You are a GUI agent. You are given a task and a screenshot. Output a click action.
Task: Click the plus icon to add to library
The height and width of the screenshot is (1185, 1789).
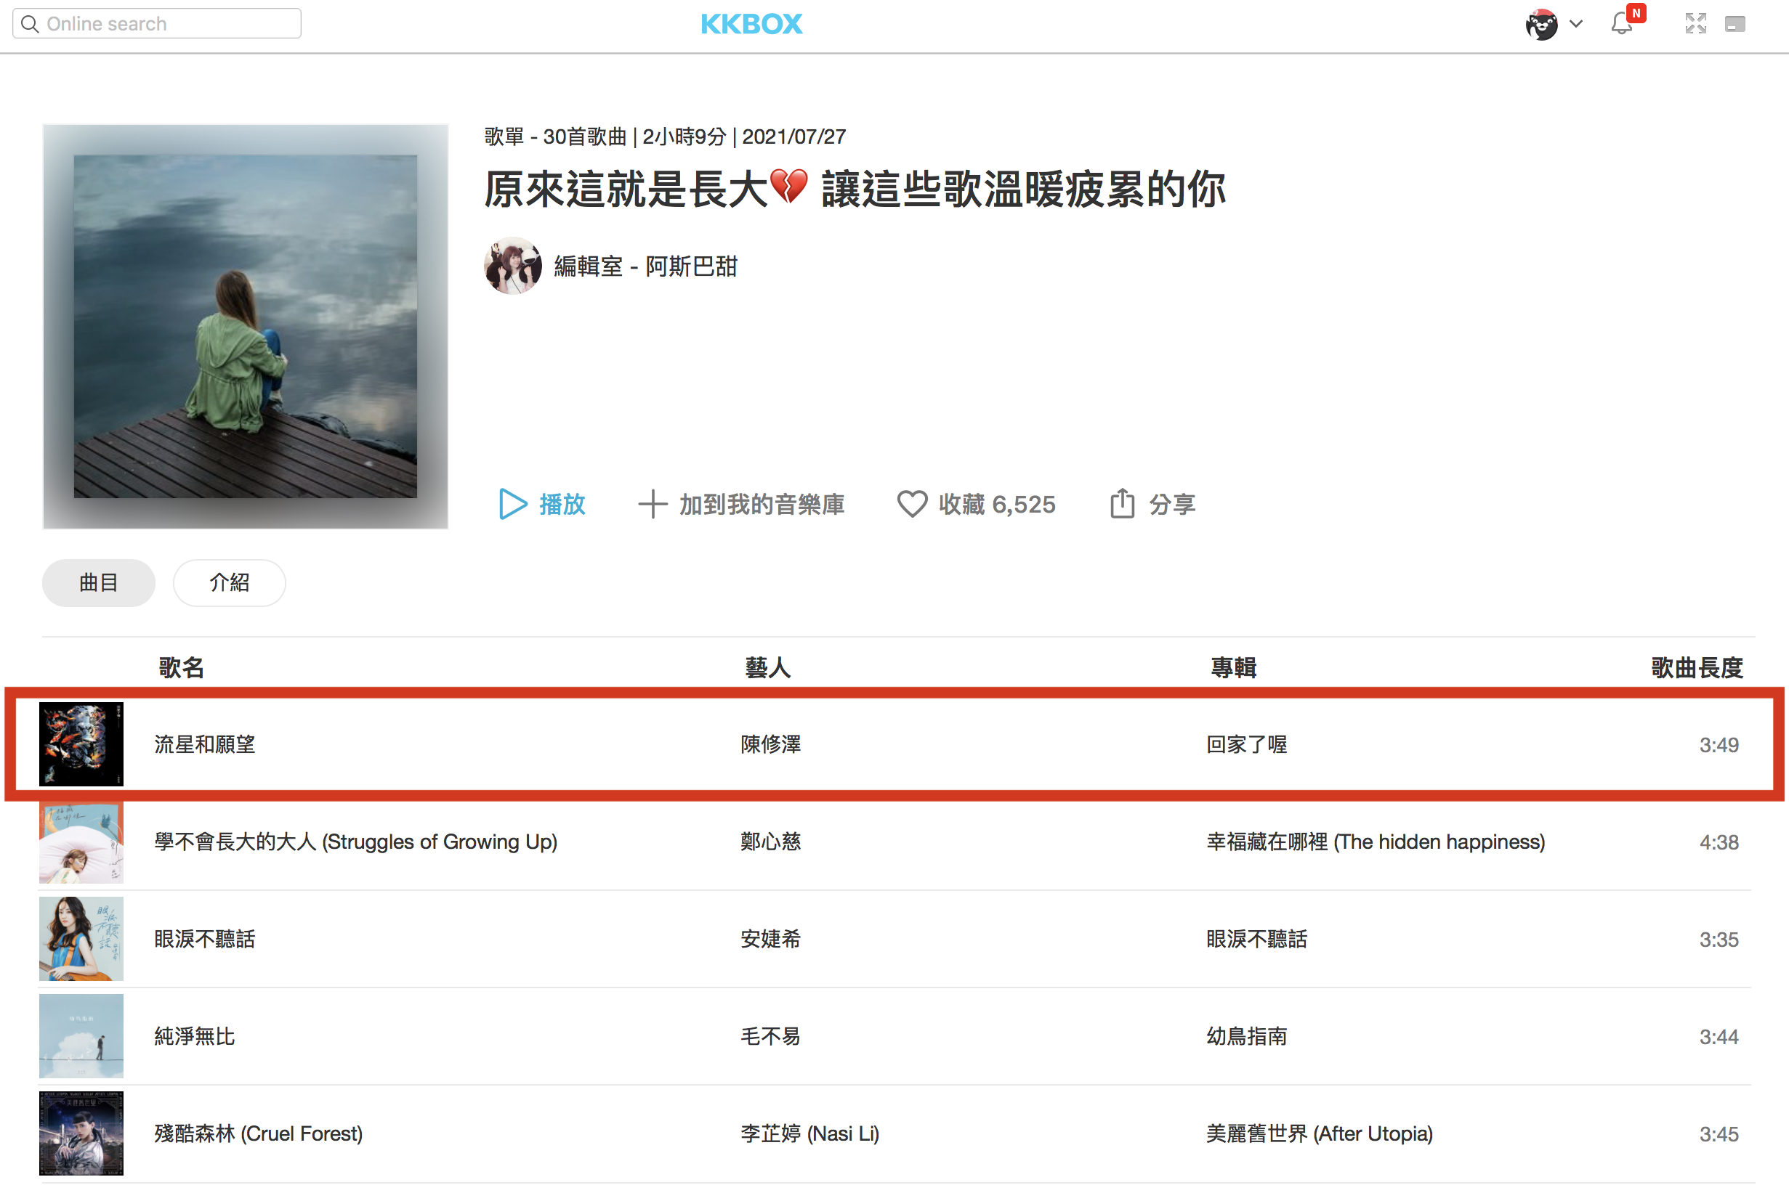pos(653,504)
